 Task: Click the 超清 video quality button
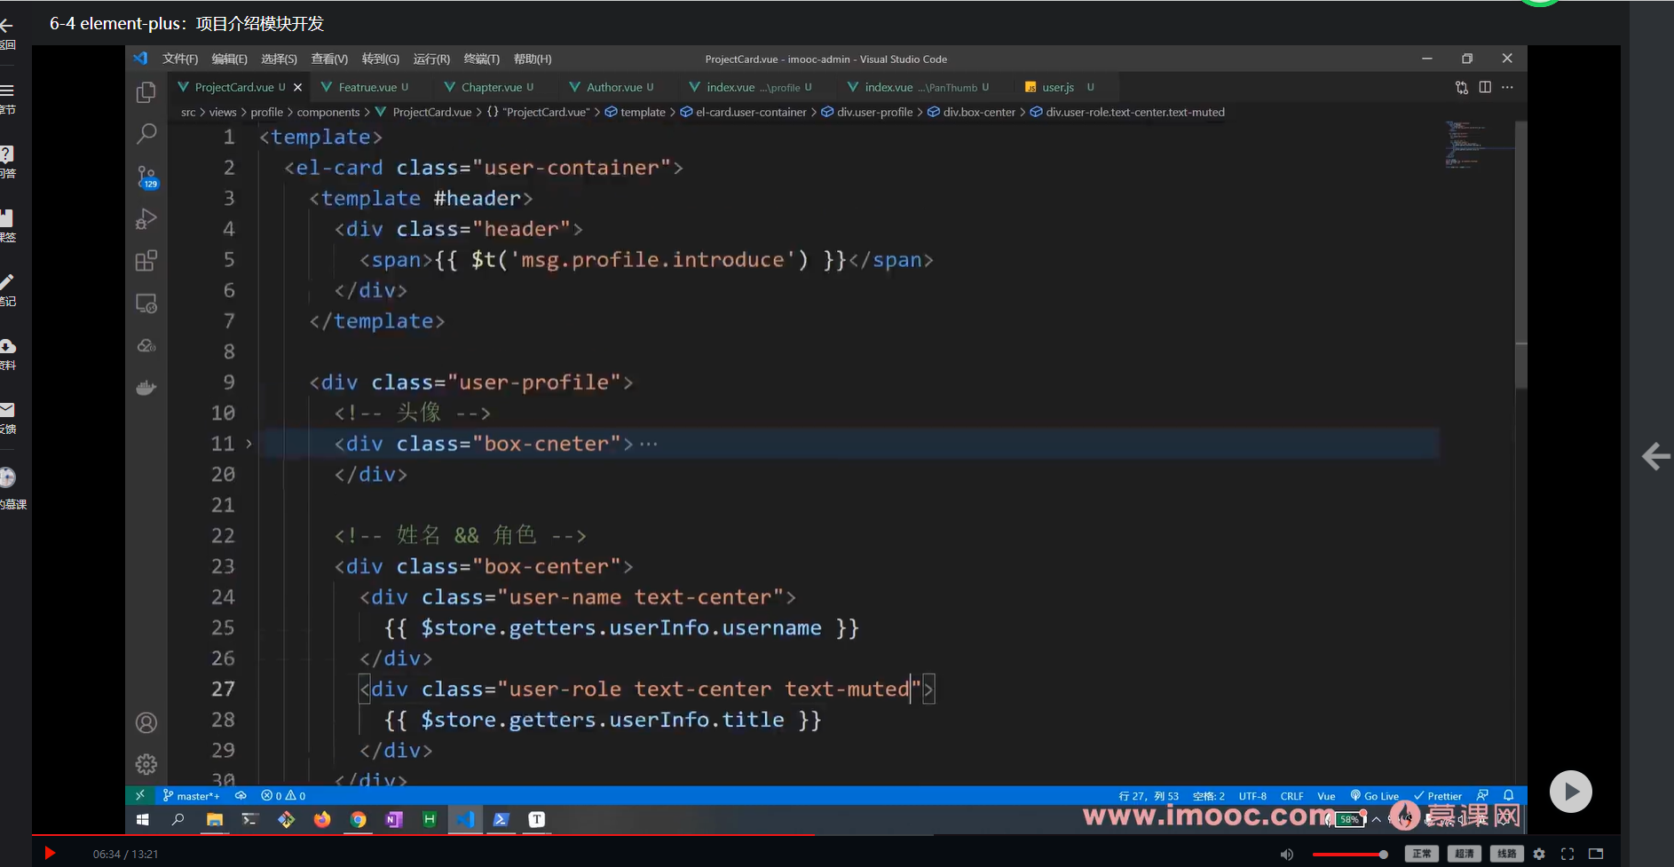tap(1464, 854)
